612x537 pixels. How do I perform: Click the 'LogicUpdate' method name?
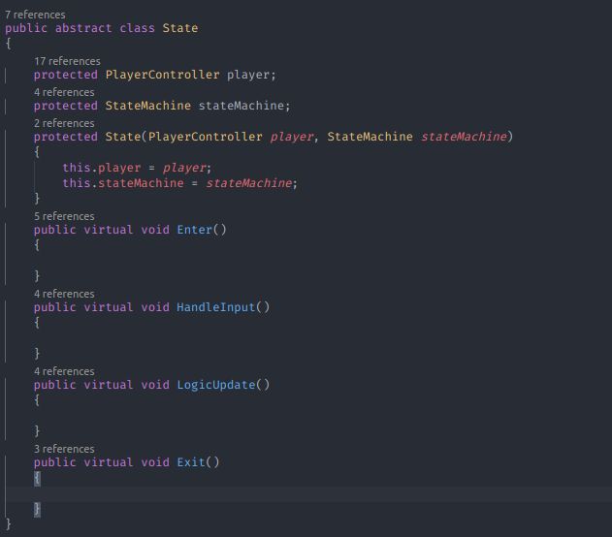tap(216, 385)
